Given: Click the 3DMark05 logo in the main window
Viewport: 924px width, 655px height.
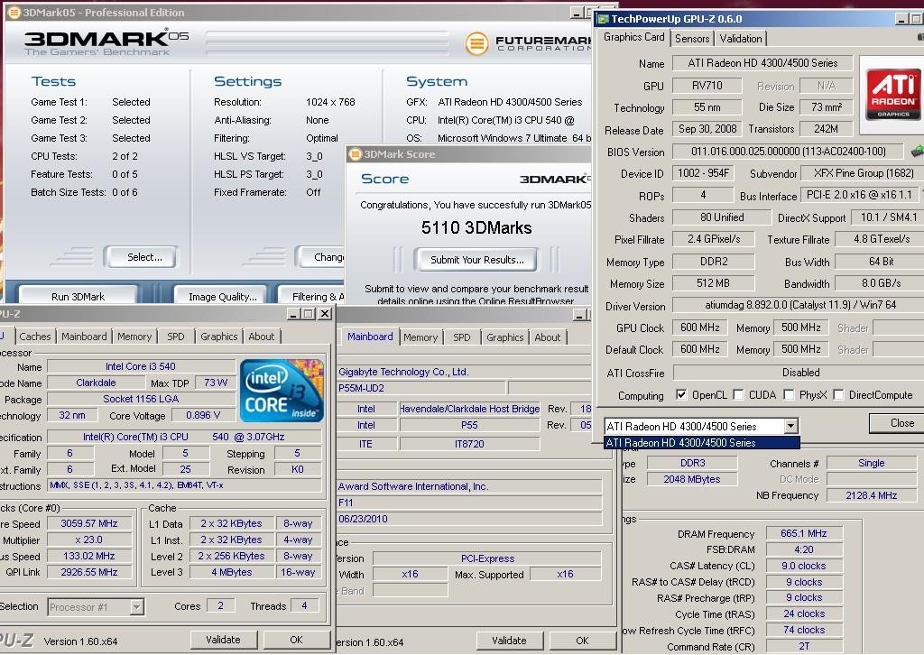Looking at the screenshot, I should coord(106,42).
